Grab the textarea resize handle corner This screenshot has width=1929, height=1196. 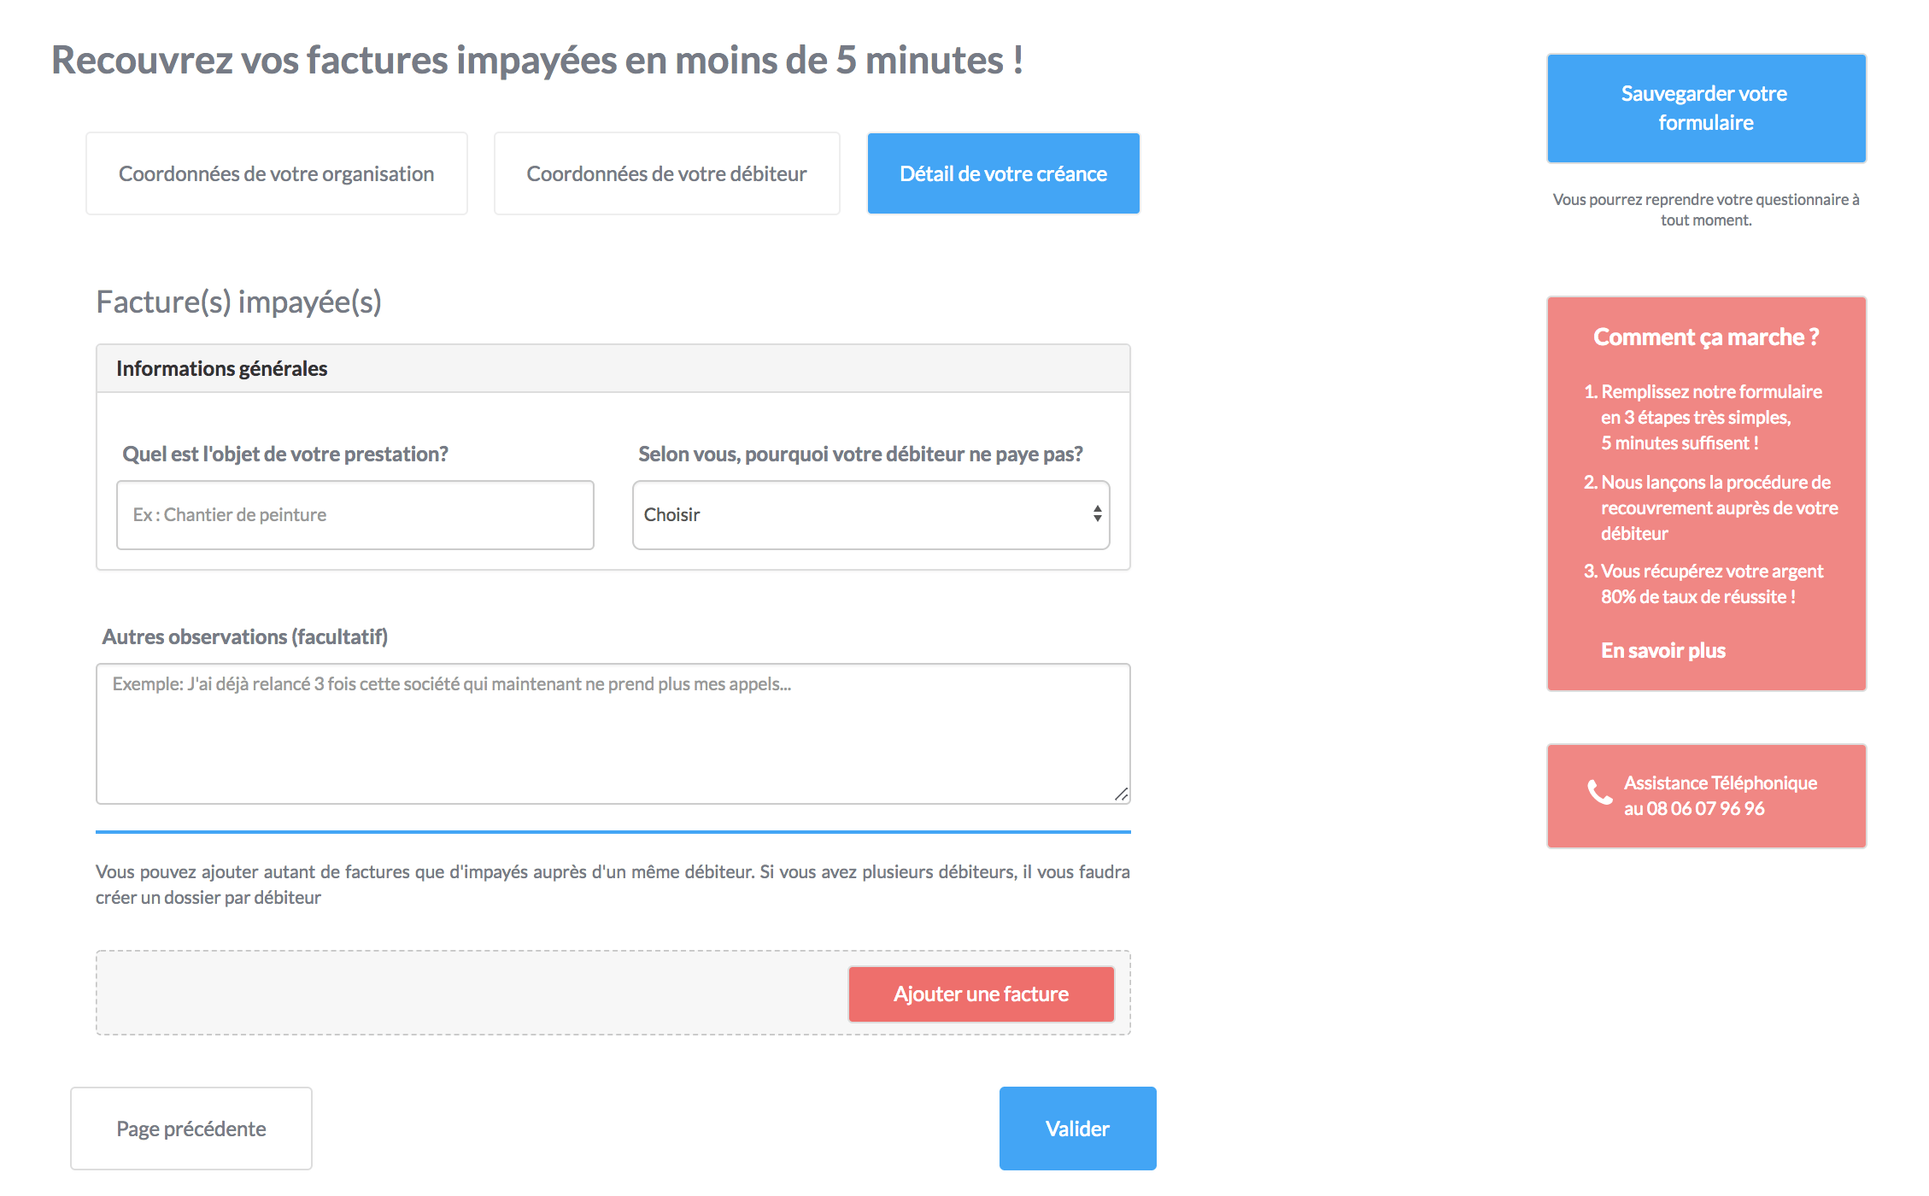(x=1121, y=794)
